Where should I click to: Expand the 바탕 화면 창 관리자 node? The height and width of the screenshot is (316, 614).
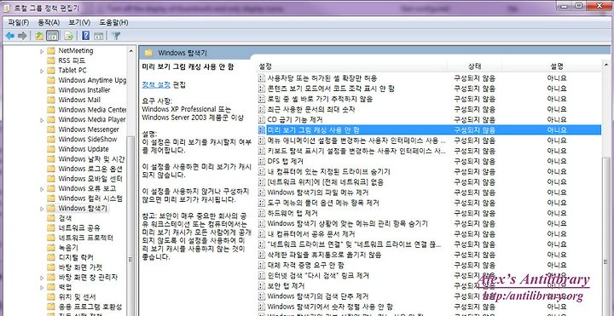42,278
